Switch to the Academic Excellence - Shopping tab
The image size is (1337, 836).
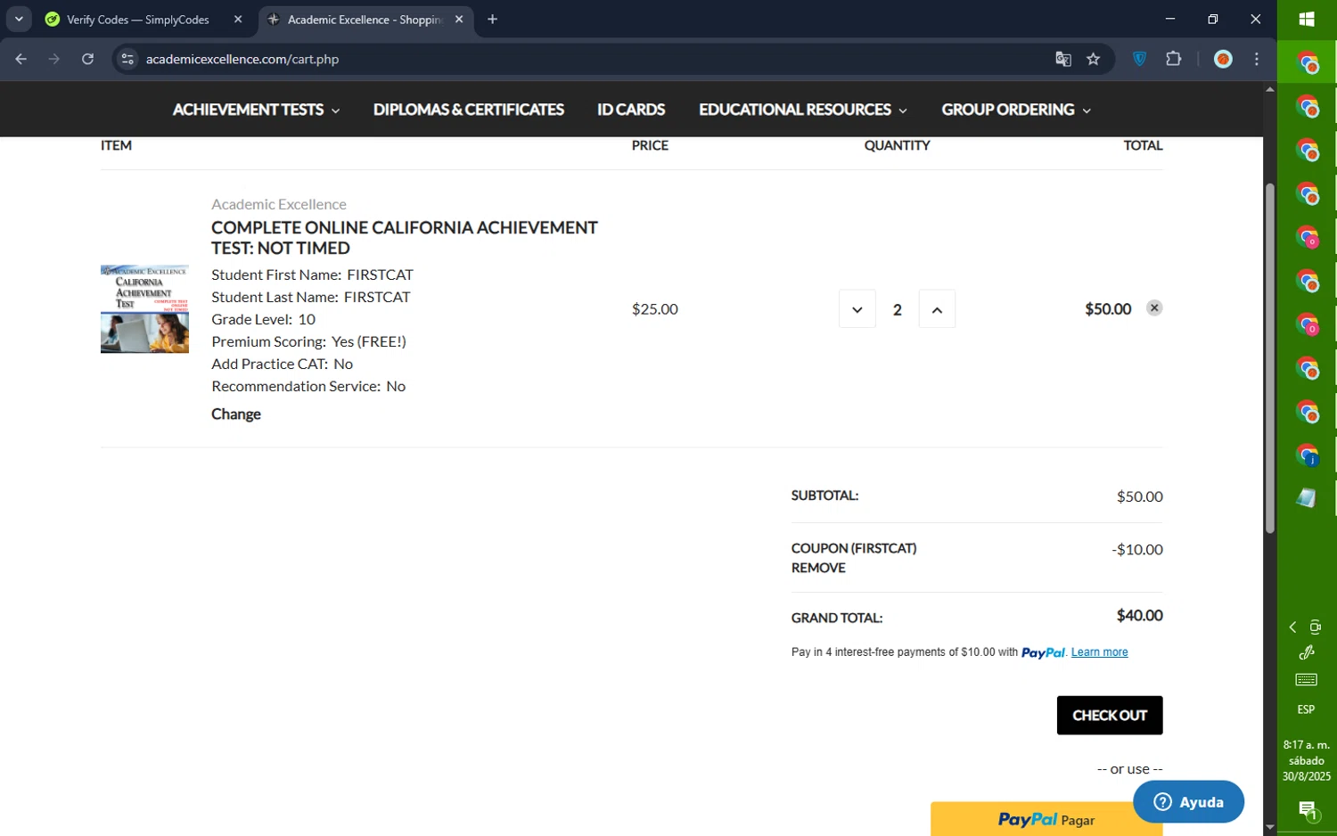[365, 20]
